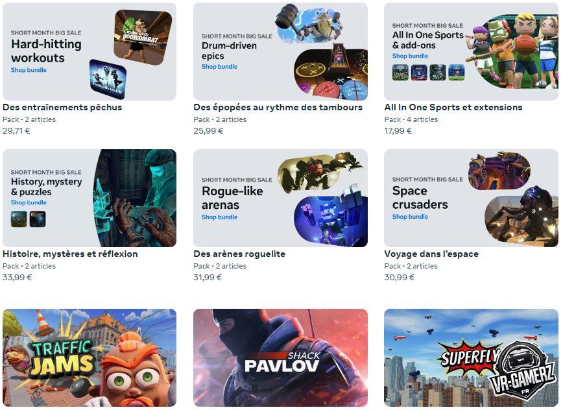Open the Superfly game thumbnail

click(471, 357)
